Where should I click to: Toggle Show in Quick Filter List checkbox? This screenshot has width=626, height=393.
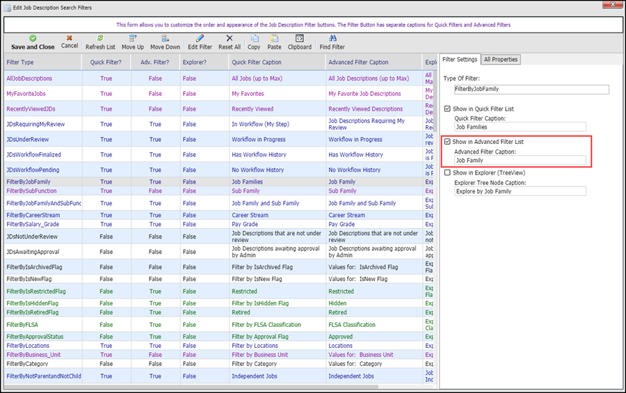pyautogui.click(x=448, y=109)
